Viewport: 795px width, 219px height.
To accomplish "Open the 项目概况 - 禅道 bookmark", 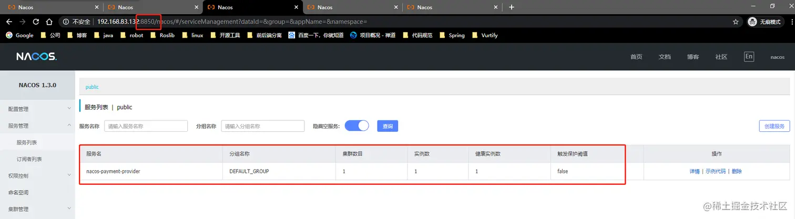I will (373, 35).
